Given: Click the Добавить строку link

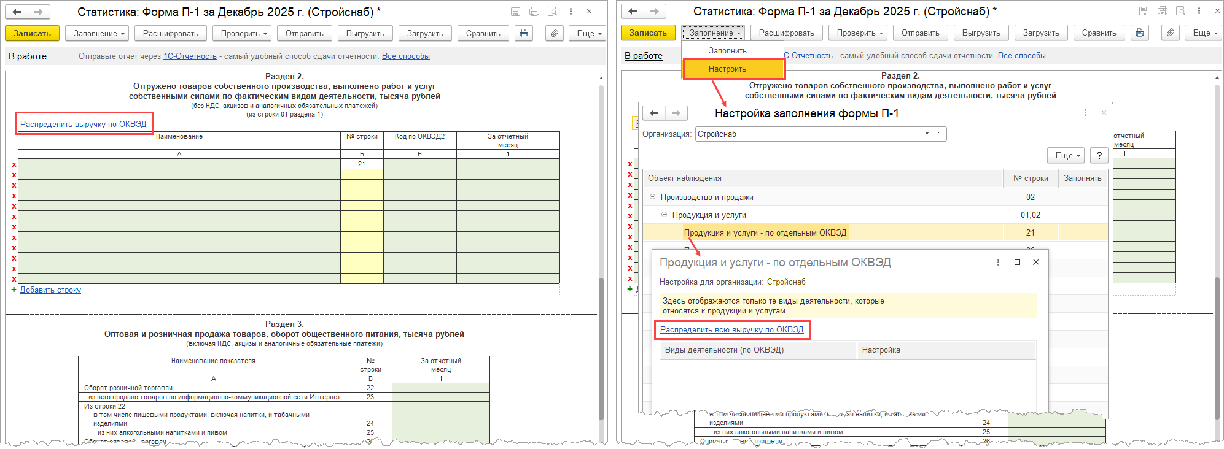Looking at the screenshot, I should tap(50, 290).
